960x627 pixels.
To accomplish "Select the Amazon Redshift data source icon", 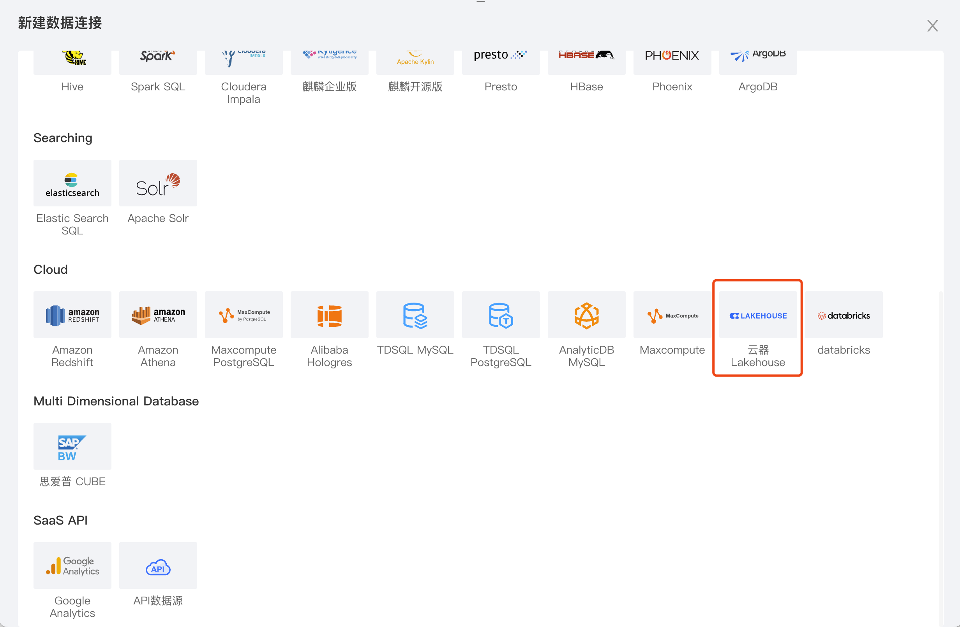I will [72, 315].
